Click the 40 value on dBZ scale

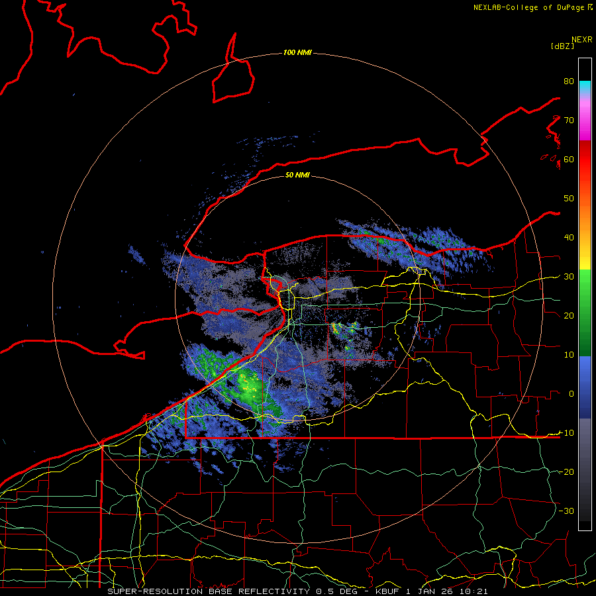[x=569, y=238]
